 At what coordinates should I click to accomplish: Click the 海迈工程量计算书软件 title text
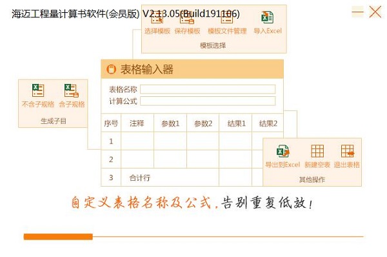click(58, 14)
